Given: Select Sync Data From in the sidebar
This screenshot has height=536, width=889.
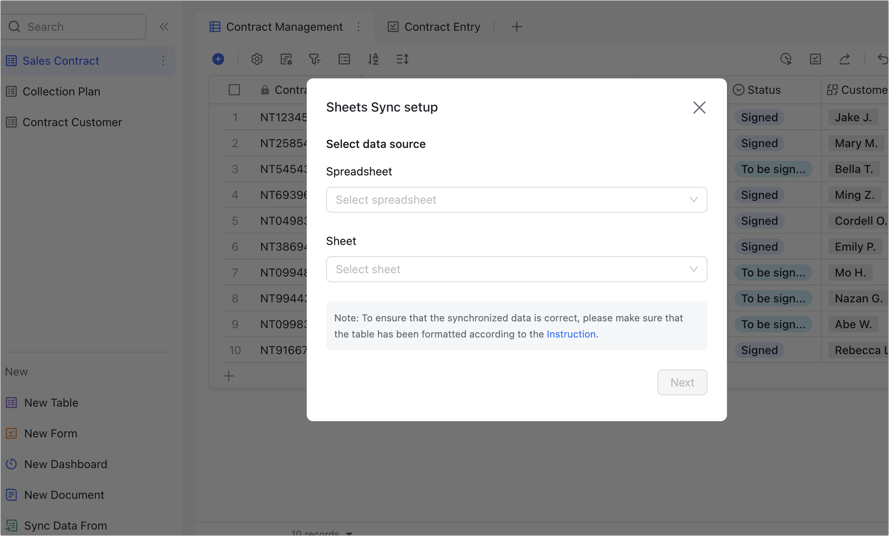Looking at the screenshot, I should click(x=65, y=525).
